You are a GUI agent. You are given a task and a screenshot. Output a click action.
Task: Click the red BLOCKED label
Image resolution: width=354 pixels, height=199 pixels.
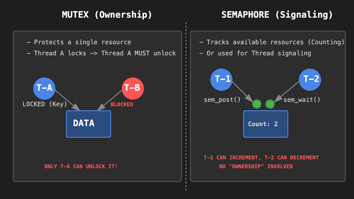[x=122, y=104]
